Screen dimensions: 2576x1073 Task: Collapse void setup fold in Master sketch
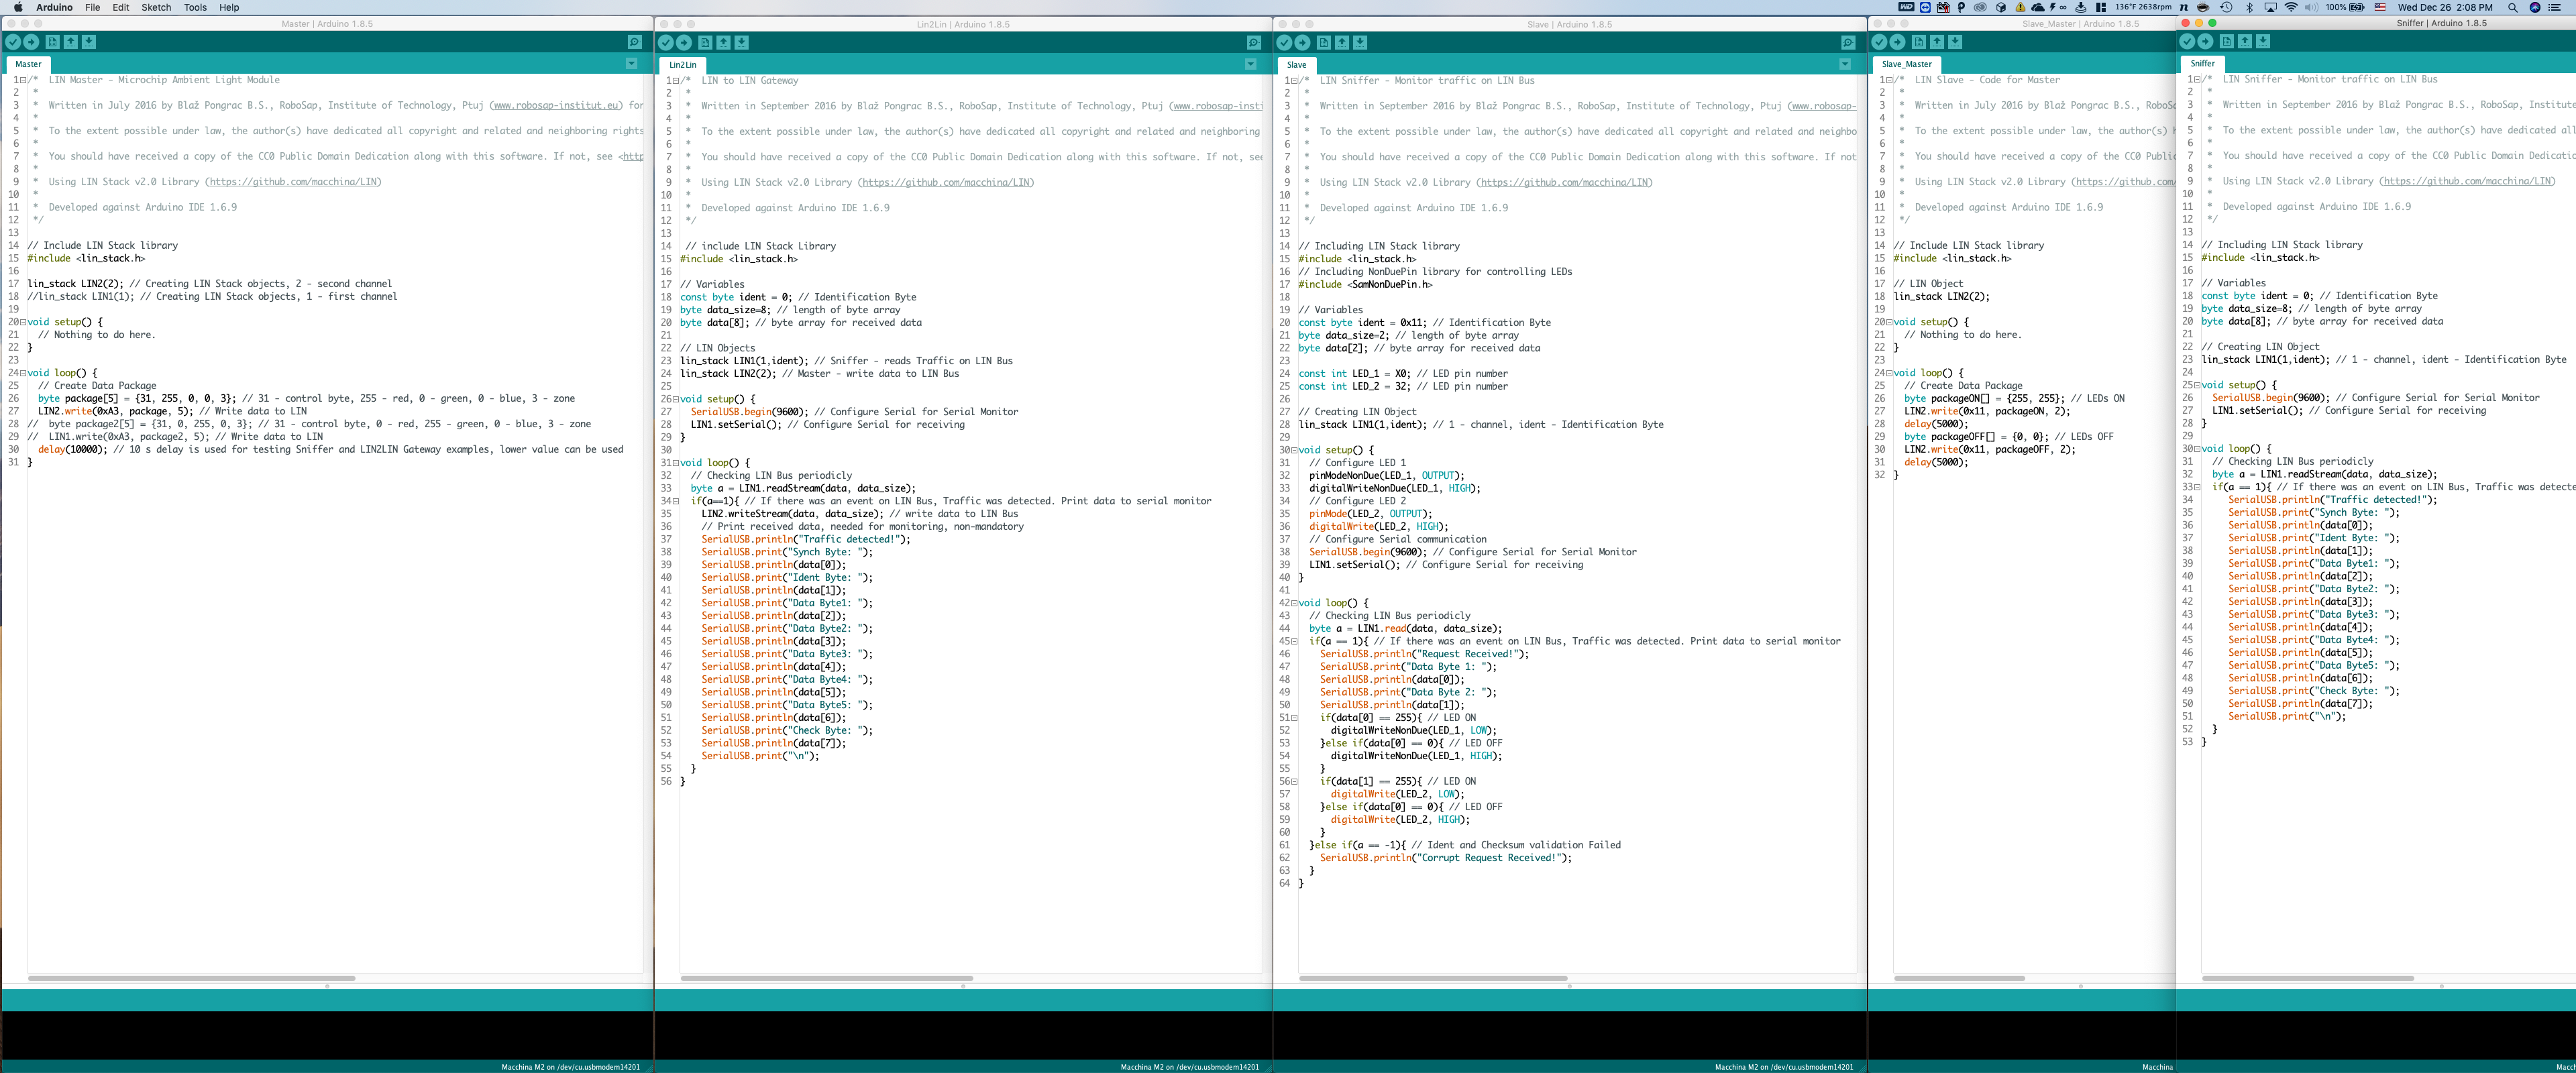(x=24, y=322)
